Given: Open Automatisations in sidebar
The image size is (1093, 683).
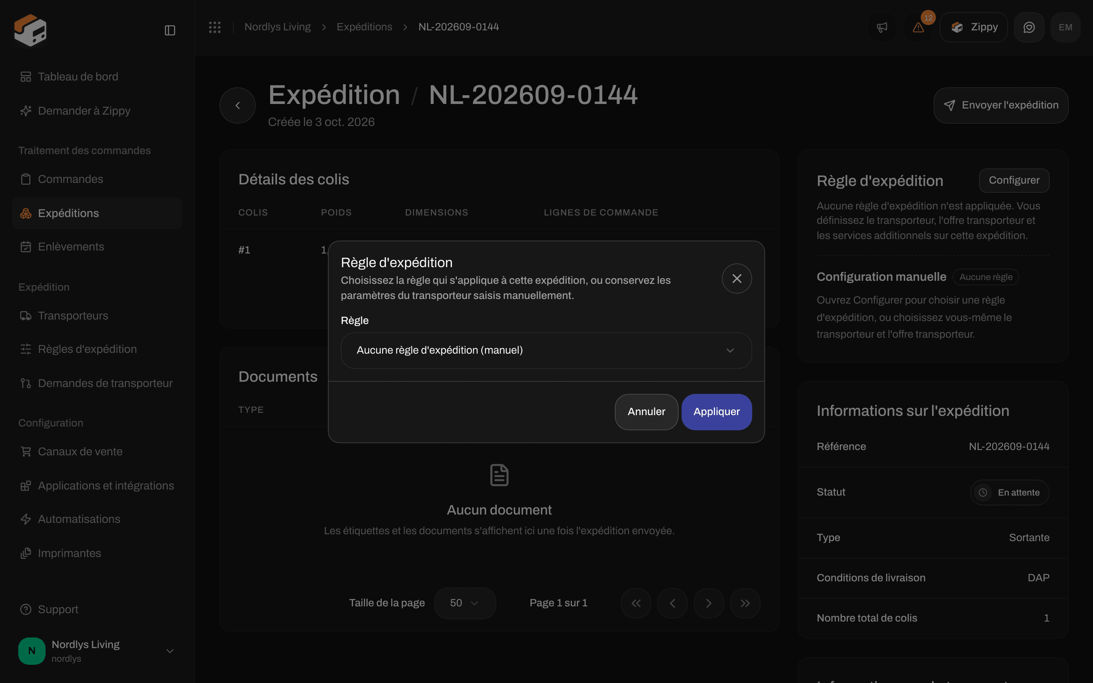Looking at the screenshot, I should pyautogui.click(x=97, y=519).
